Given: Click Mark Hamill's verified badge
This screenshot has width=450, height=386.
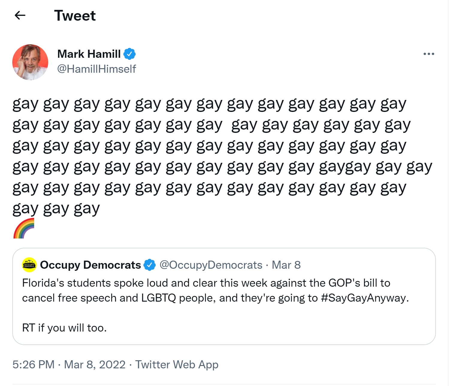Looking at the screenshot, I should [130, 53].
